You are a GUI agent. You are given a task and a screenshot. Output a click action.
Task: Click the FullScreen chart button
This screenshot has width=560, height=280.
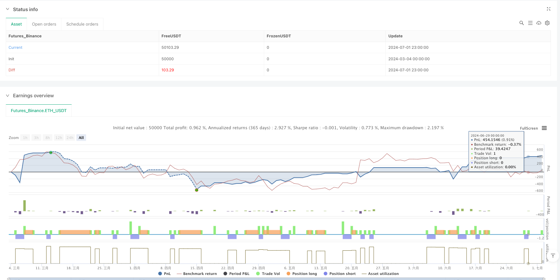coord(529,128)
